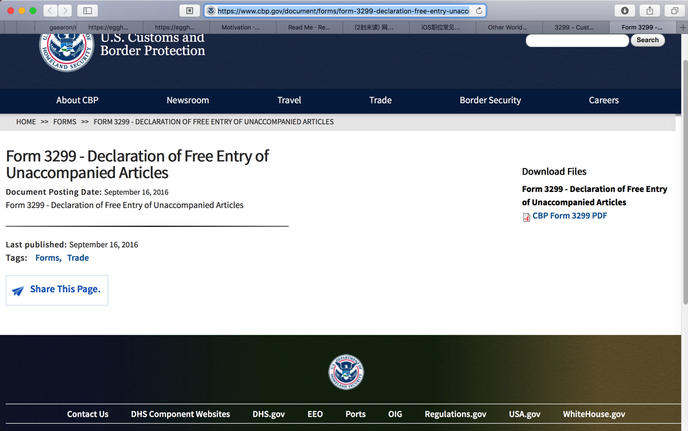Click the Search button
The height and width of the screenshot is (431, 688).
coord(647,40)
